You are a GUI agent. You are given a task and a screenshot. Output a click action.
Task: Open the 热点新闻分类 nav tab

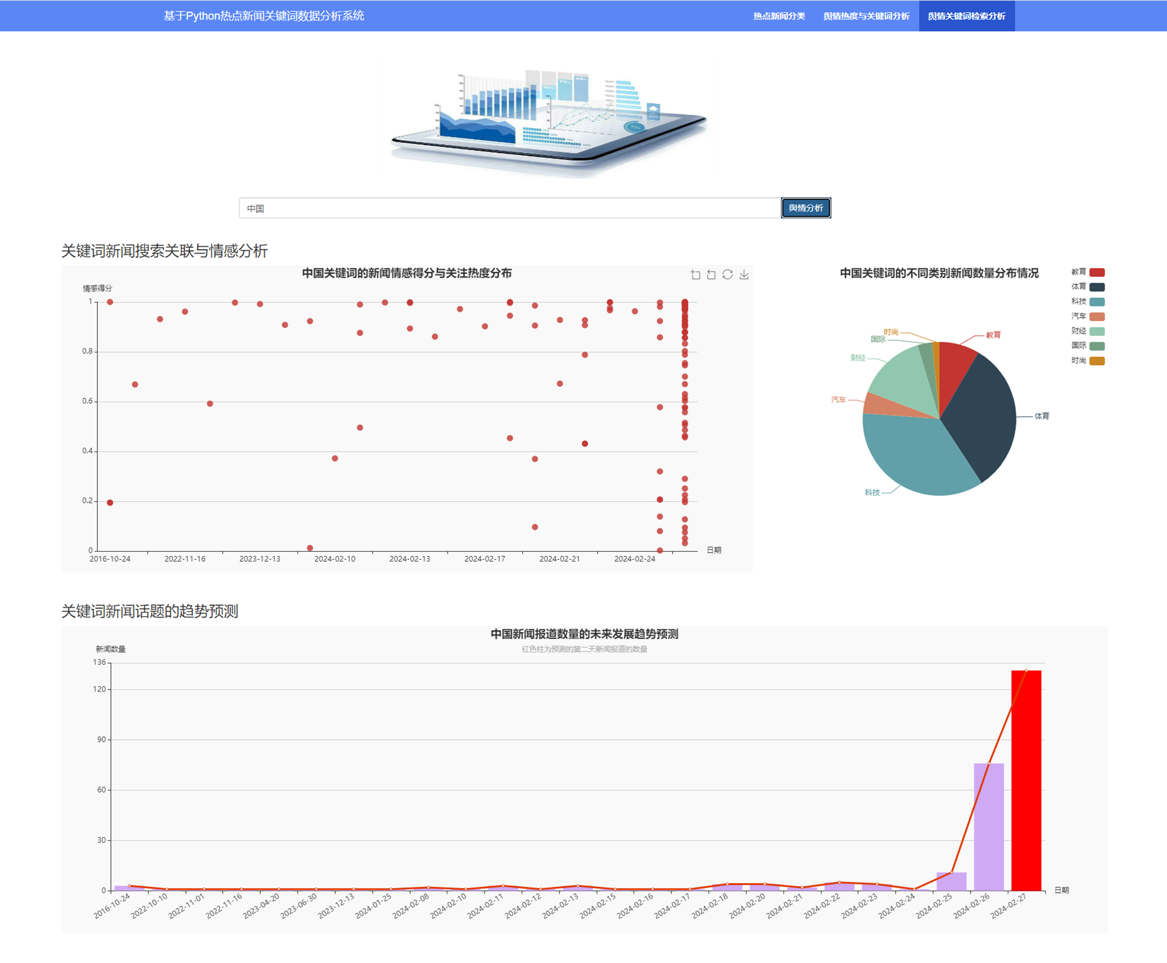click(x=779, y=16)
